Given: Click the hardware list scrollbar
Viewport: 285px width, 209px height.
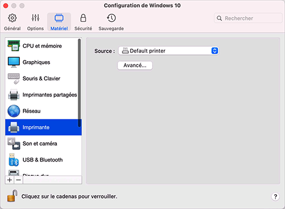Looking at the screenshot, I should (79, 83).
